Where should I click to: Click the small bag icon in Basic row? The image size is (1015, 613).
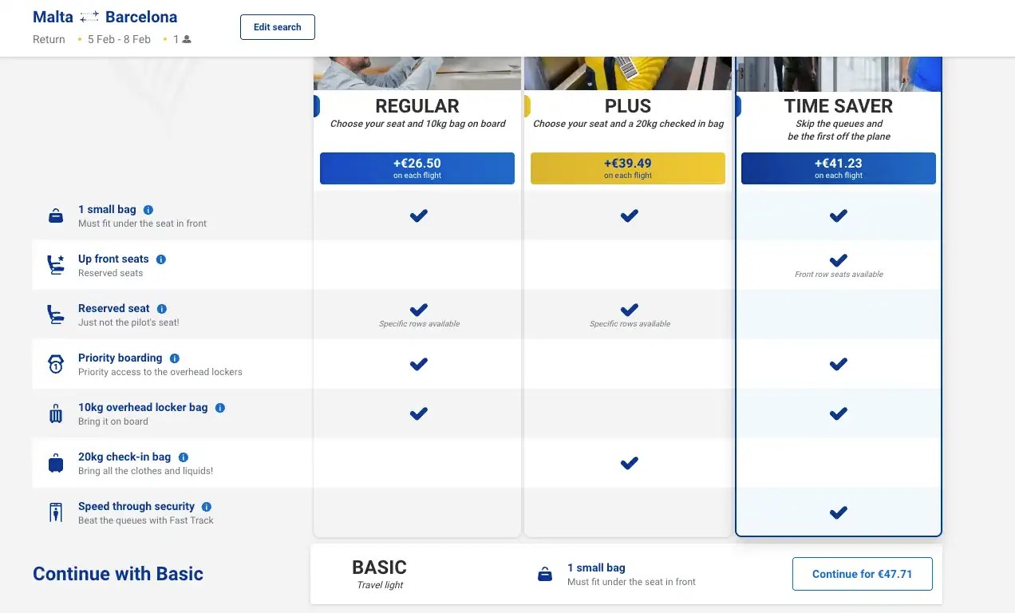pos(545,575)
